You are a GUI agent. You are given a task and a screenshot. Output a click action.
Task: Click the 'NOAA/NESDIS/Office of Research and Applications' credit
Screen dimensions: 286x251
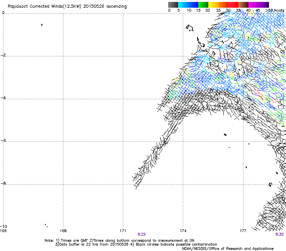pyautogui.click(x=228, y=249)
